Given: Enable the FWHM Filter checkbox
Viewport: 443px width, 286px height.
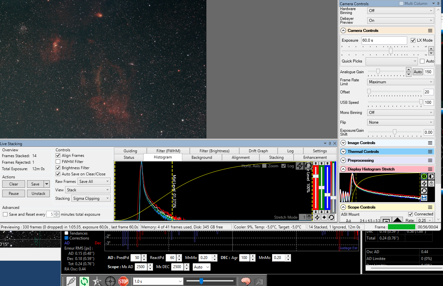Looking at the screenshot, I should pyautogui.click(x=58, y=162).
